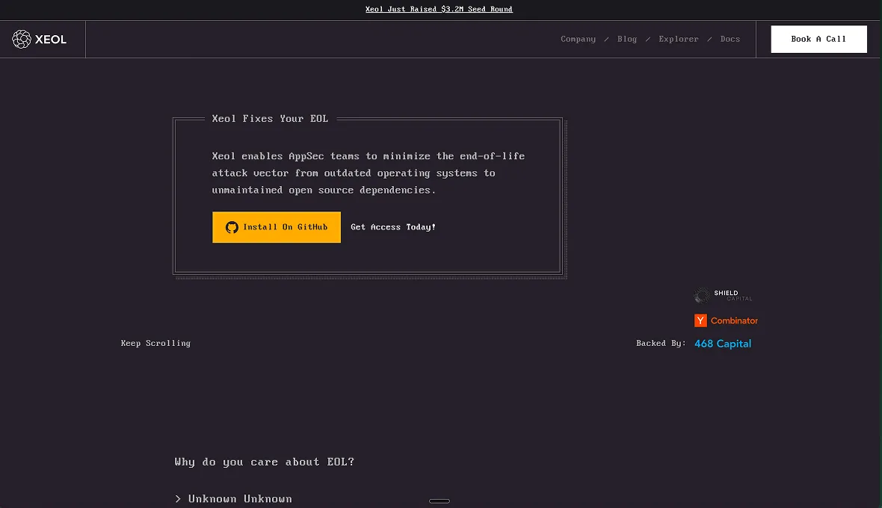This screenshot has height=508, width=882.
Task: Click the Get Access Today! link
Action: pyautogui.click(x=393, y=227)
